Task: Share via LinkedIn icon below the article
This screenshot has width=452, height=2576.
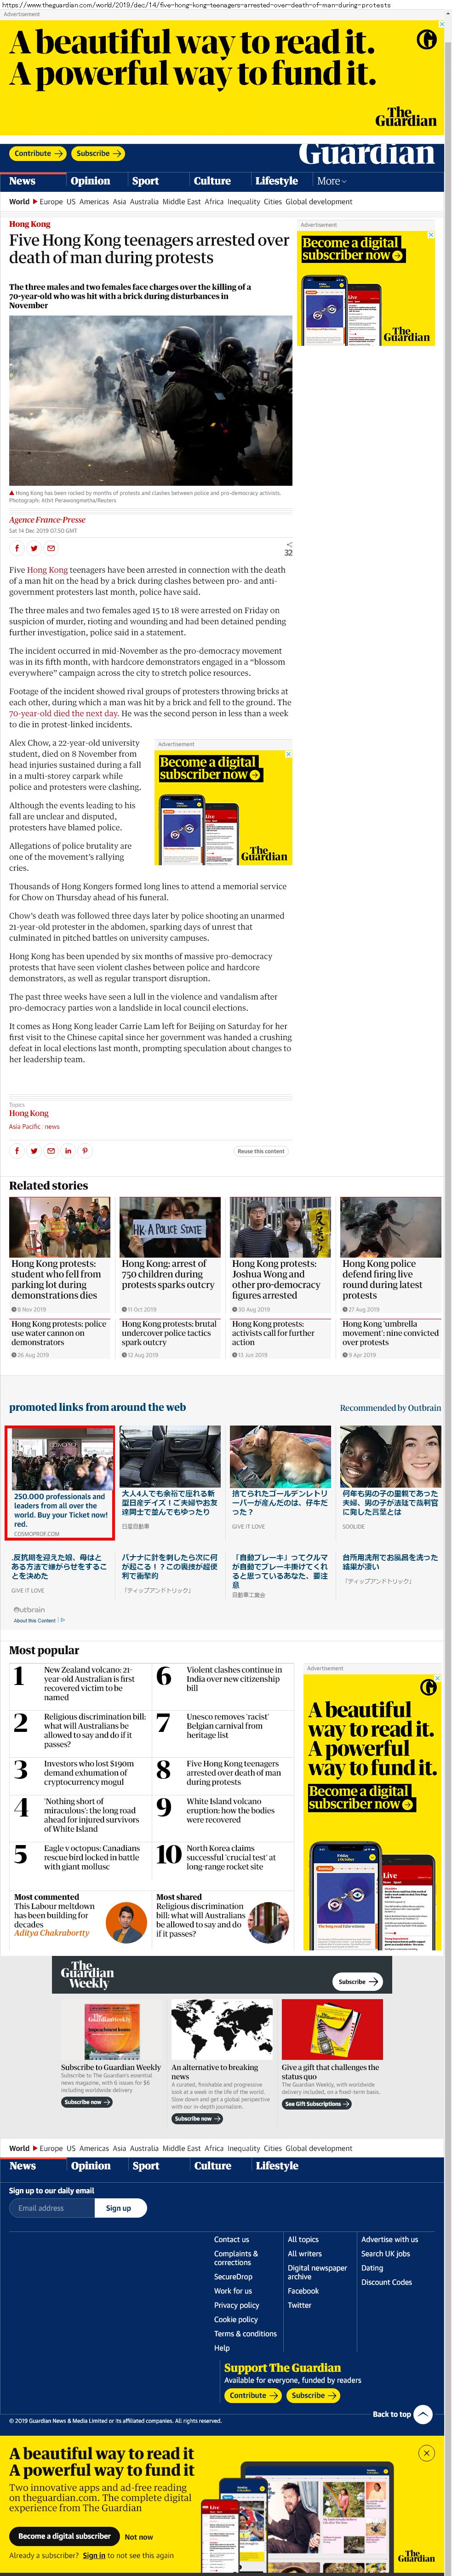Action: (68, 1151)
